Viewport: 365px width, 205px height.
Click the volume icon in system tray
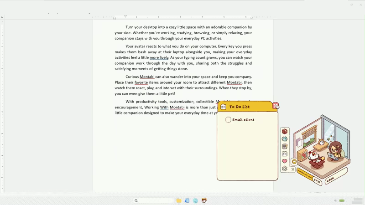(x=335, y=200)
